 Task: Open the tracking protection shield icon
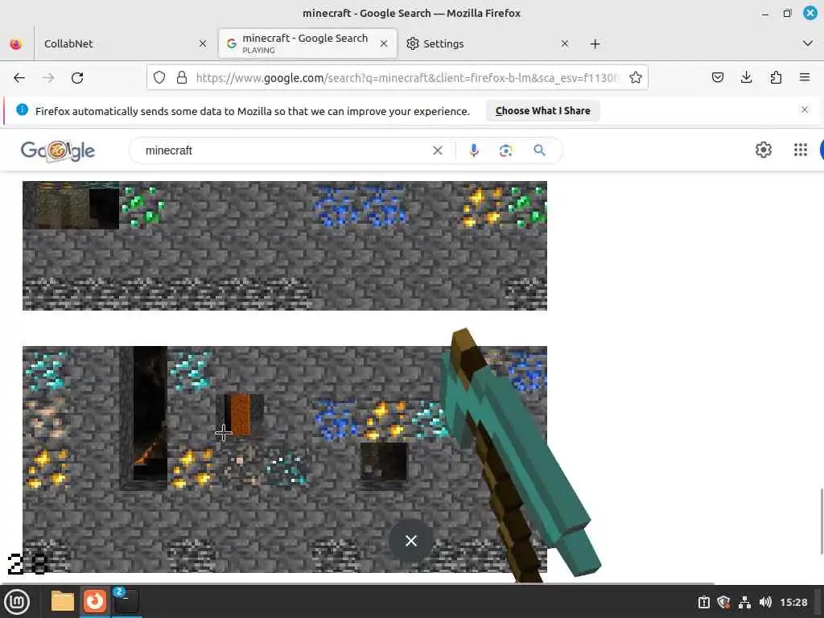click(159, 78)
